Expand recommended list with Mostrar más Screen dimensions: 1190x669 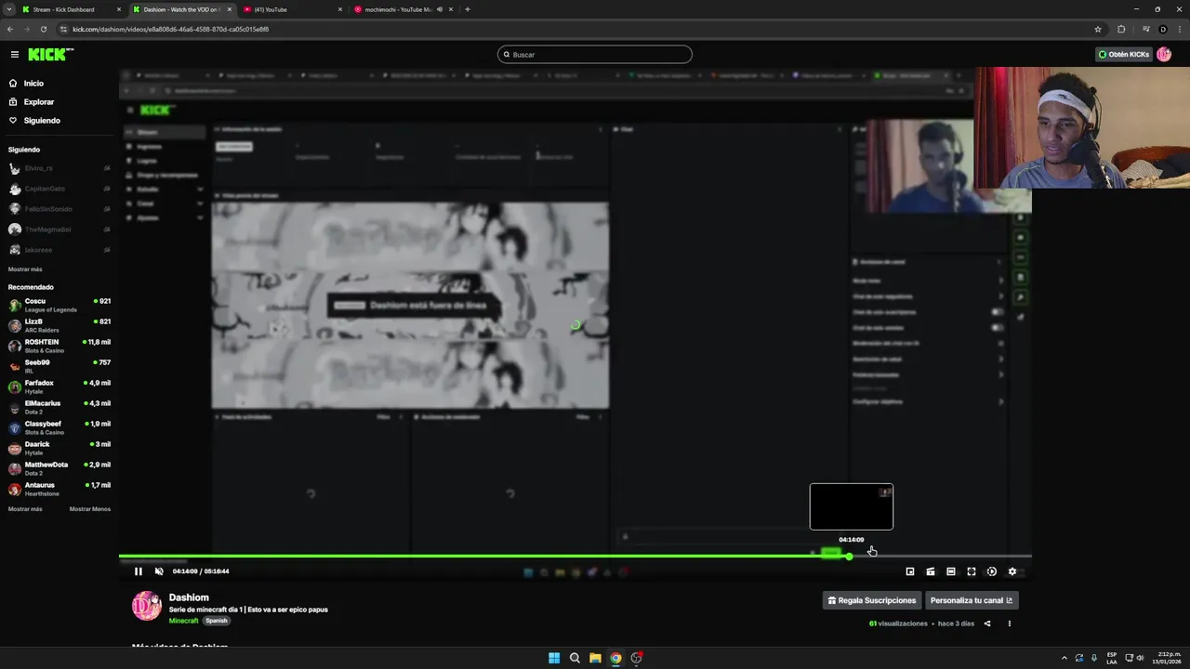click(25, 509)
